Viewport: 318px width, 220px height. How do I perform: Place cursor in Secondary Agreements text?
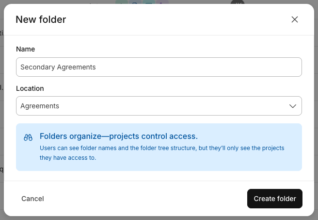[x=58, y=67]
